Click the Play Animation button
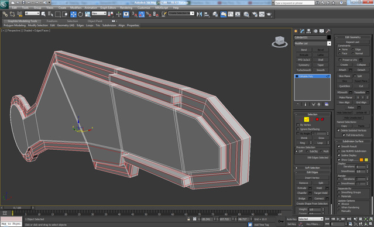 pos(338,219)
